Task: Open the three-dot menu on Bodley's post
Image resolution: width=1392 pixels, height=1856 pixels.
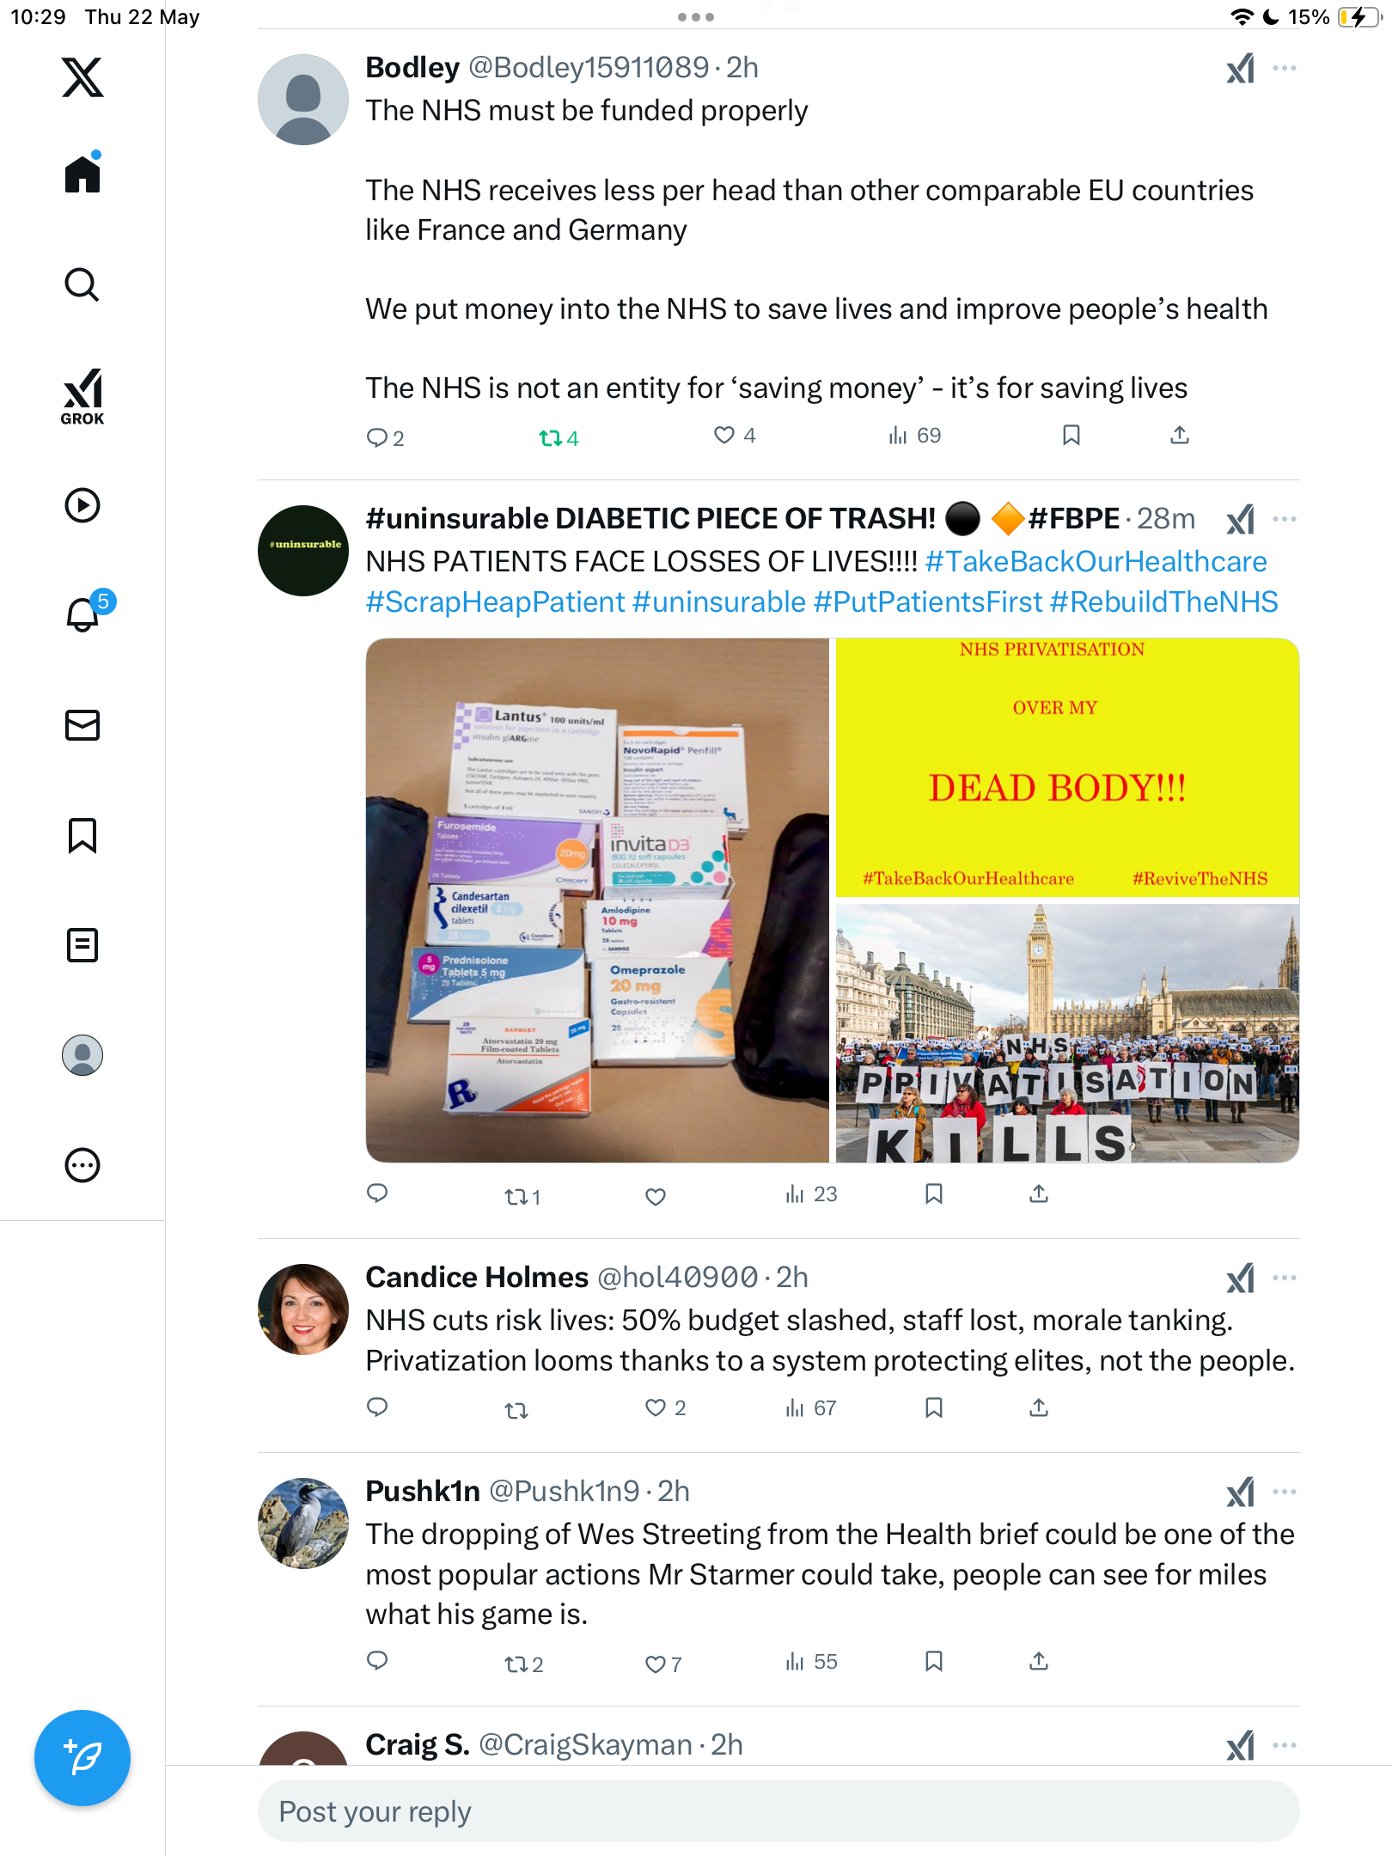Action: (x=1285, y=68)
